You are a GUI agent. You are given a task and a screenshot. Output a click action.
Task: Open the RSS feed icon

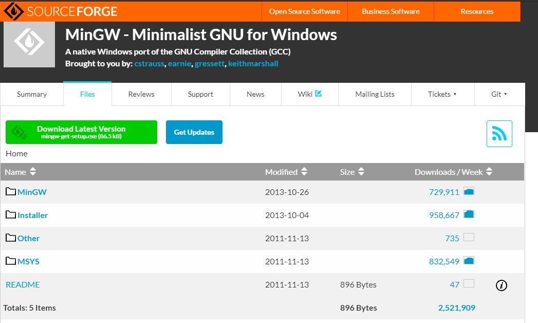click(499, 133)
